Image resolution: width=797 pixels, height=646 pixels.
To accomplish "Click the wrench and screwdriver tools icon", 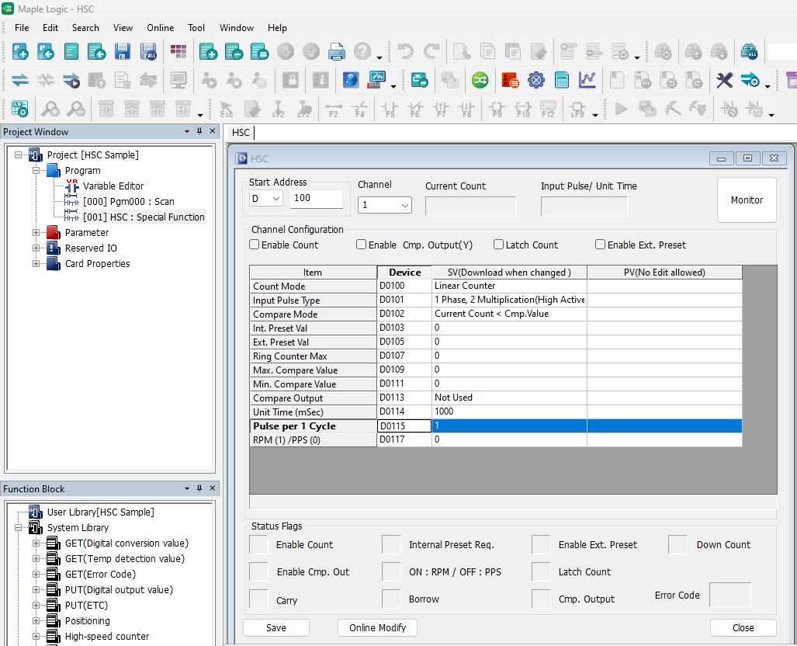I will [x=724, y=81].
